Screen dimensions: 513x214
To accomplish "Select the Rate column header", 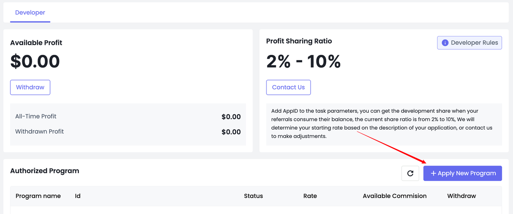I will pos(310,196).
